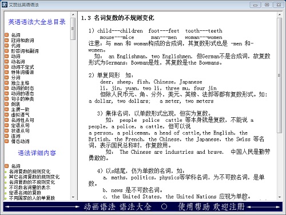
Task: Open 名词复数的不规则变化 subtopic
Action: click(x=32, y=182)
